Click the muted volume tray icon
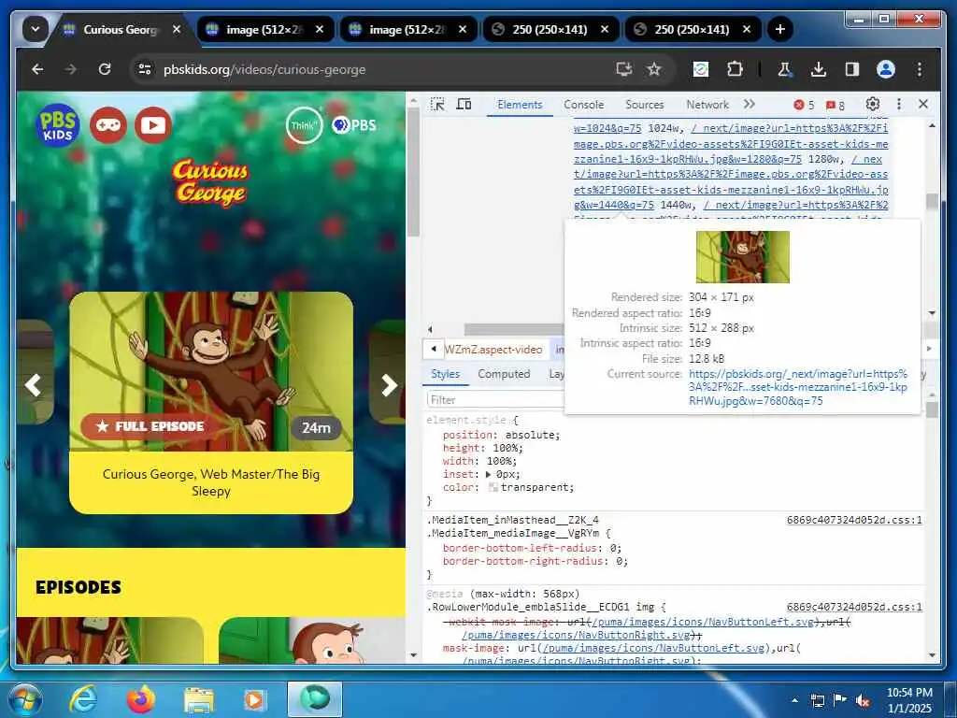Image resolution: width=957 pixels, height=718 pixels. tap(863, 701)
